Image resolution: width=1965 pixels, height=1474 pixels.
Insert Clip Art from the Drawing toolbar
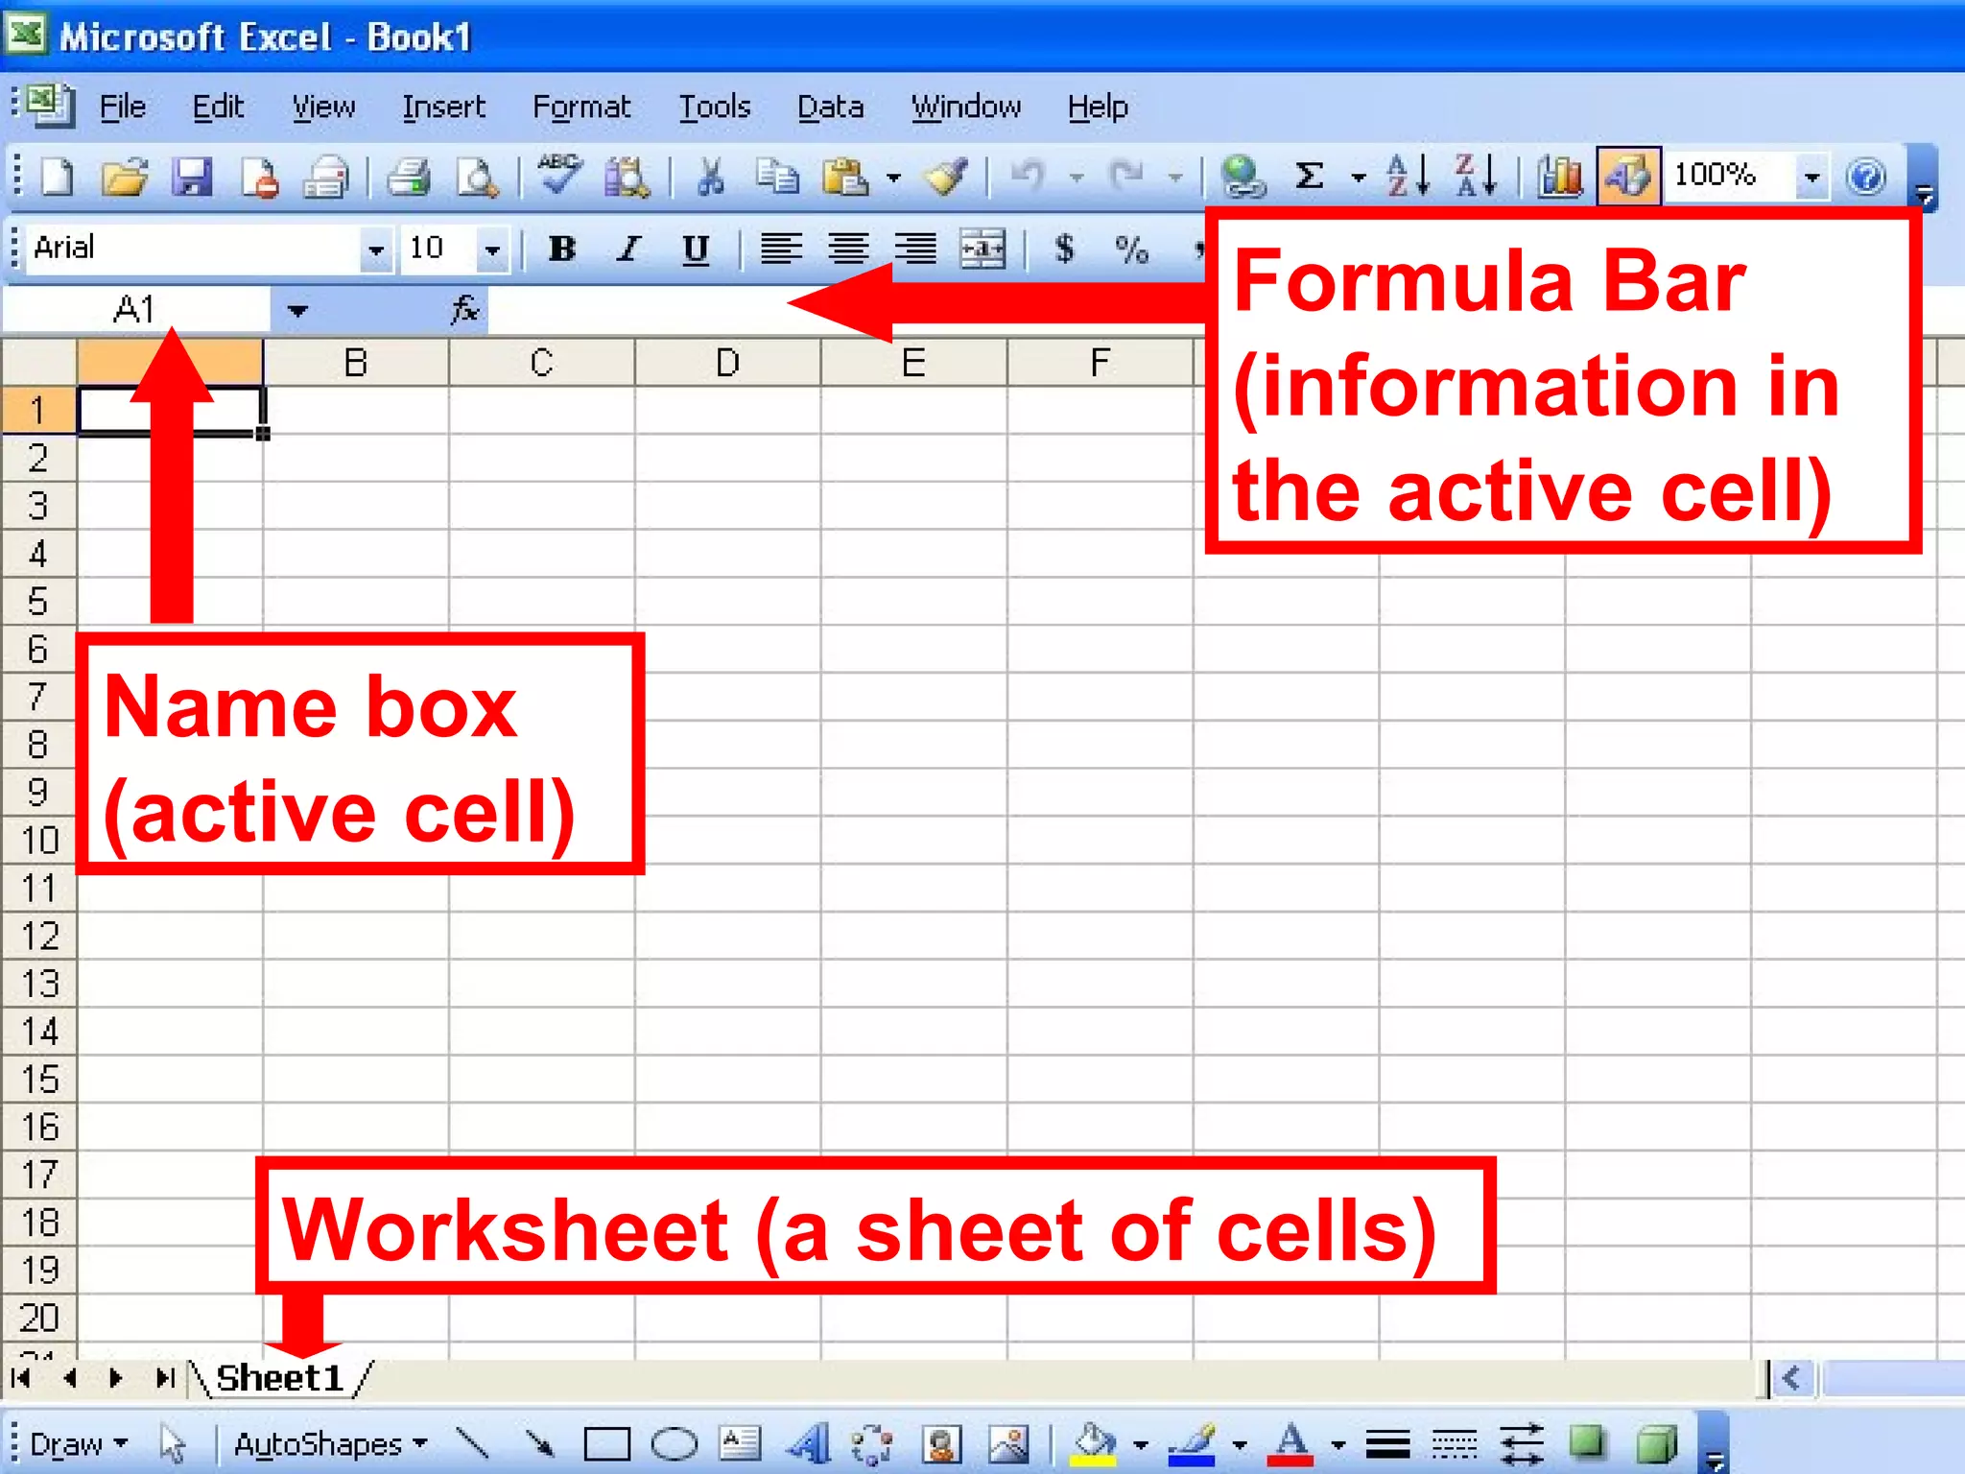tap(941, 1443)
